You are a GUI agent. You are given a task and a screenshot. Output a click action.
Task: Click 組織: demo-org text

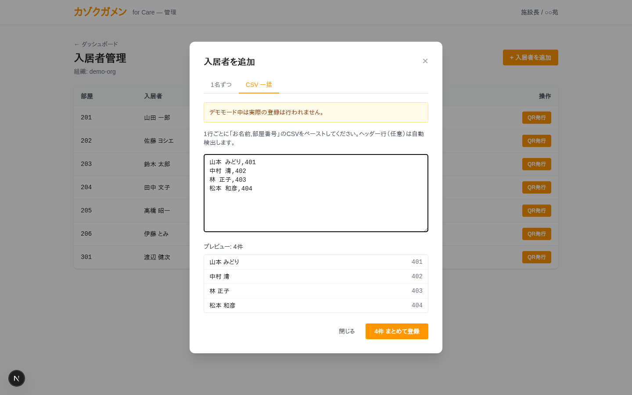pos(95,72)
